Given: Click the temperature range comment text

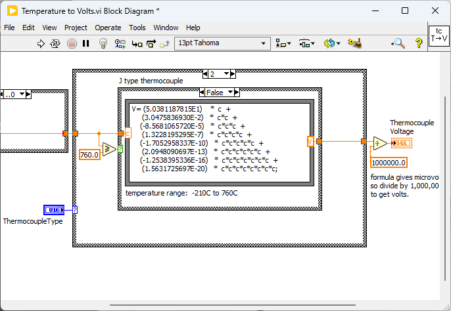Looking at the screenshot, I should [181, 193].
